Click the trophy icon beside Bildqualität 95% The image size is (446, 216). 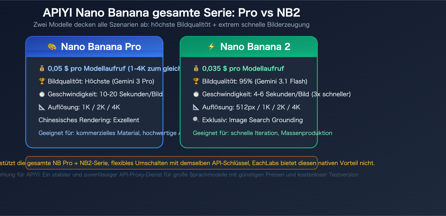pyautogui.click(x=196, y=81)
